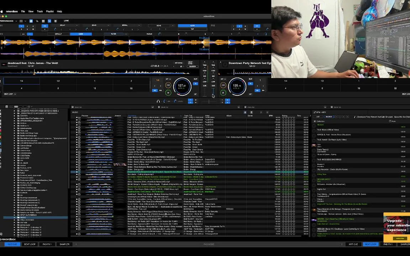Viewport: 410px width, 256px height.
Task: Expand the CanonUSetup folder
Action: tap(15, 145)
